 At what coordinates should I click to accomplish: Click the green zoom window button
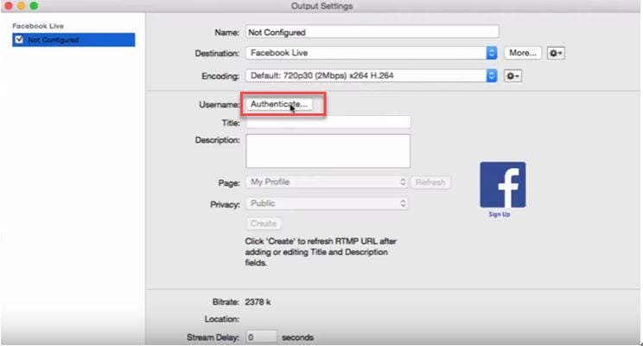[34, 6]
